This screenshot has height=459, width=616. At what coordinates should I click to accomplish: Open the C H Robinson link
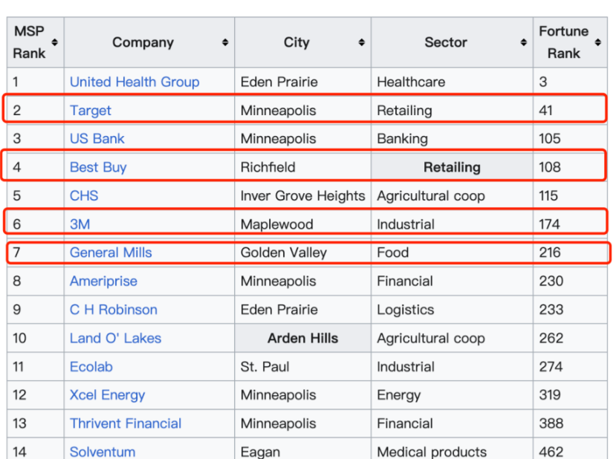coord(114,310)
